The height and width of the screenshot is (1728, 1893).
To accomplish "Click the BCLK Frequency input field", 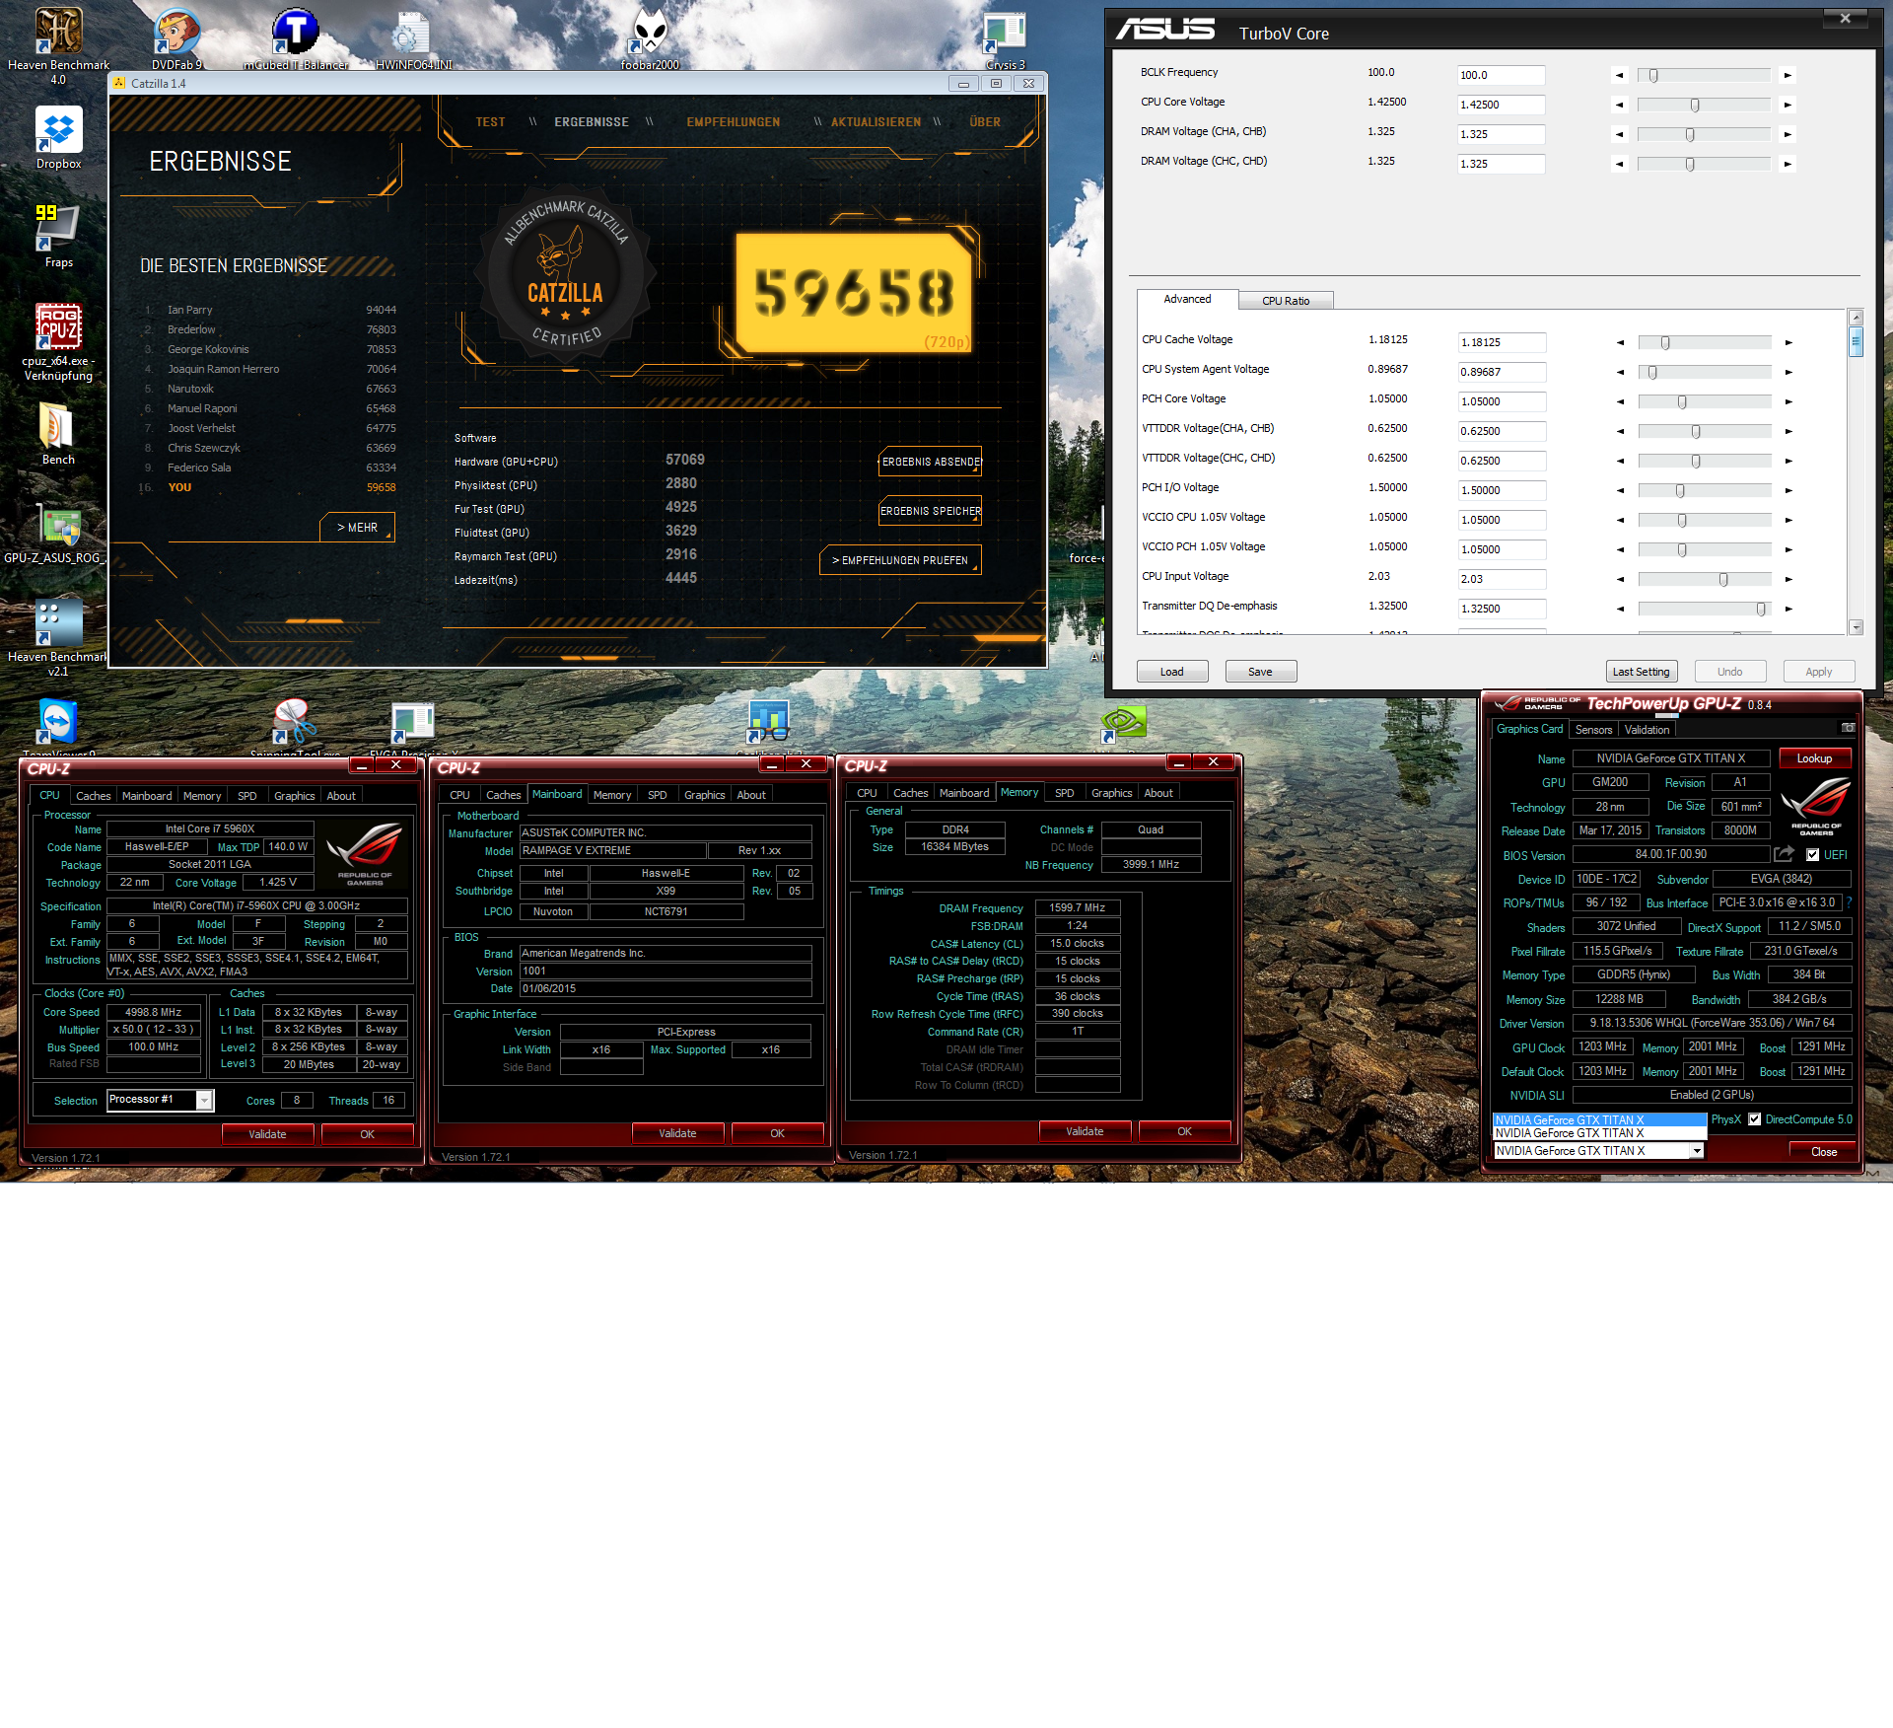I will (x=1501, y=75).
